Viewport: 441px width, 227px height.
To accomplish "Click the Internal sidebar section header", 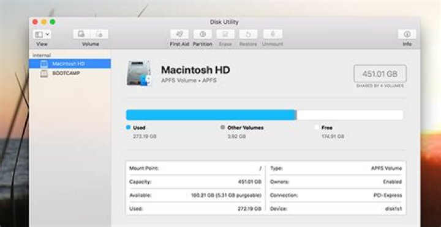I will (42, 55).
